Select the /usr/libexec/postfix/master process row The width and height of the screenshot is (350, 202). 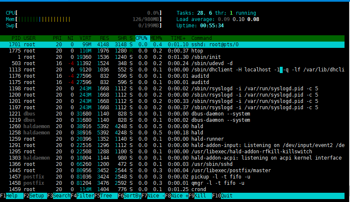[172, 171]
